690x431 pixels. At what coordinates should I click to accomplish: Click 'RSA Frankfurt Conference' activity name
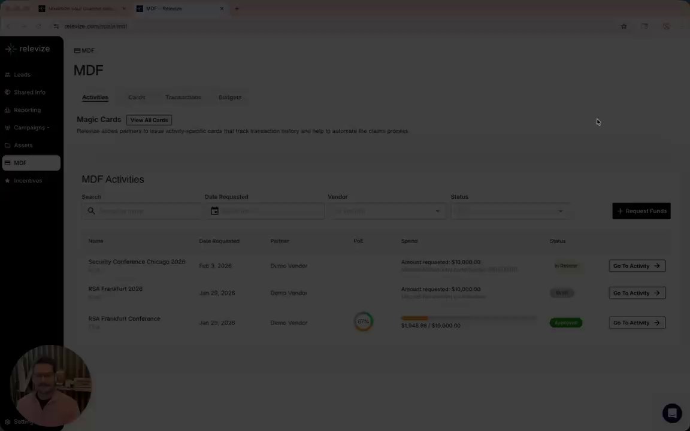(x=124, y=318)
